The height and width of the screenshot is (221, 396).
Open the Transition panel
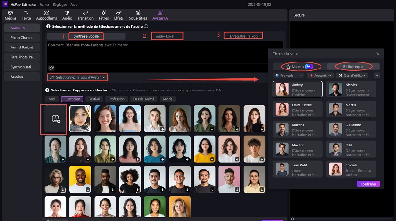tap(85, 15)
